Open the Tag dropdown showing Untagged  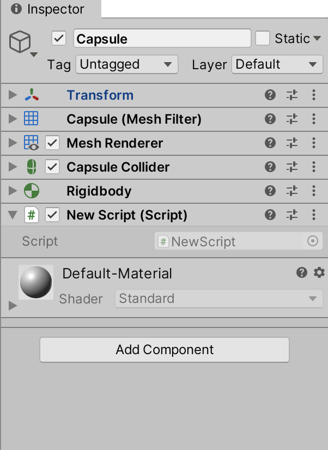126,64
